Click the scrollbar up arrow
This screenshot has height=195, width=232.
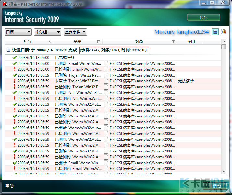224,42
